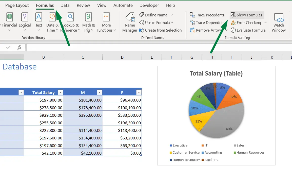Click the Use in Formula label
Image resolution: width=292 pixels, height=171 pixels.
coord(157,23)
